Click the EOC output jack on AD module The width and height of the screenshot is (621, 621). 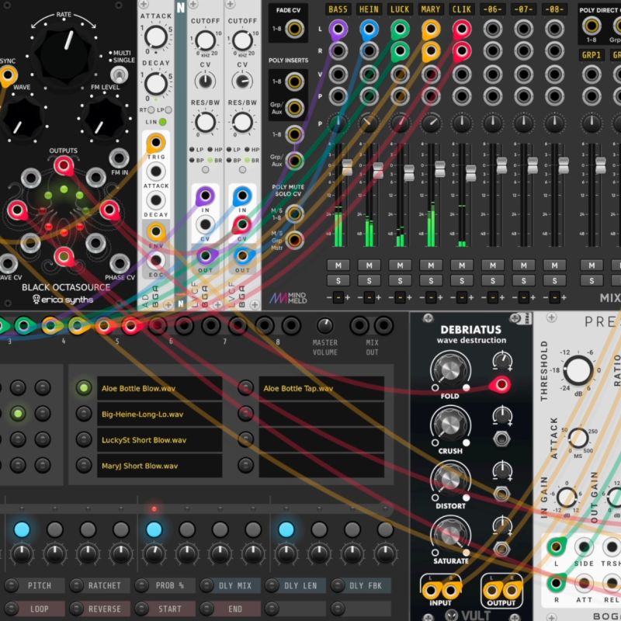tap(156, 260)
